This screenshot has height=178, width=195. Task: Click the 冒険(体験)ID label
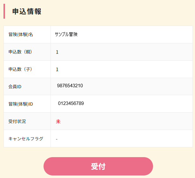click(x=21, y=104)
